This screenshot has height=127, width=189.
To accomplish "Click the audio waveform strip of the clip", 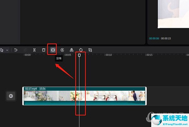I will tap(84, 103).
